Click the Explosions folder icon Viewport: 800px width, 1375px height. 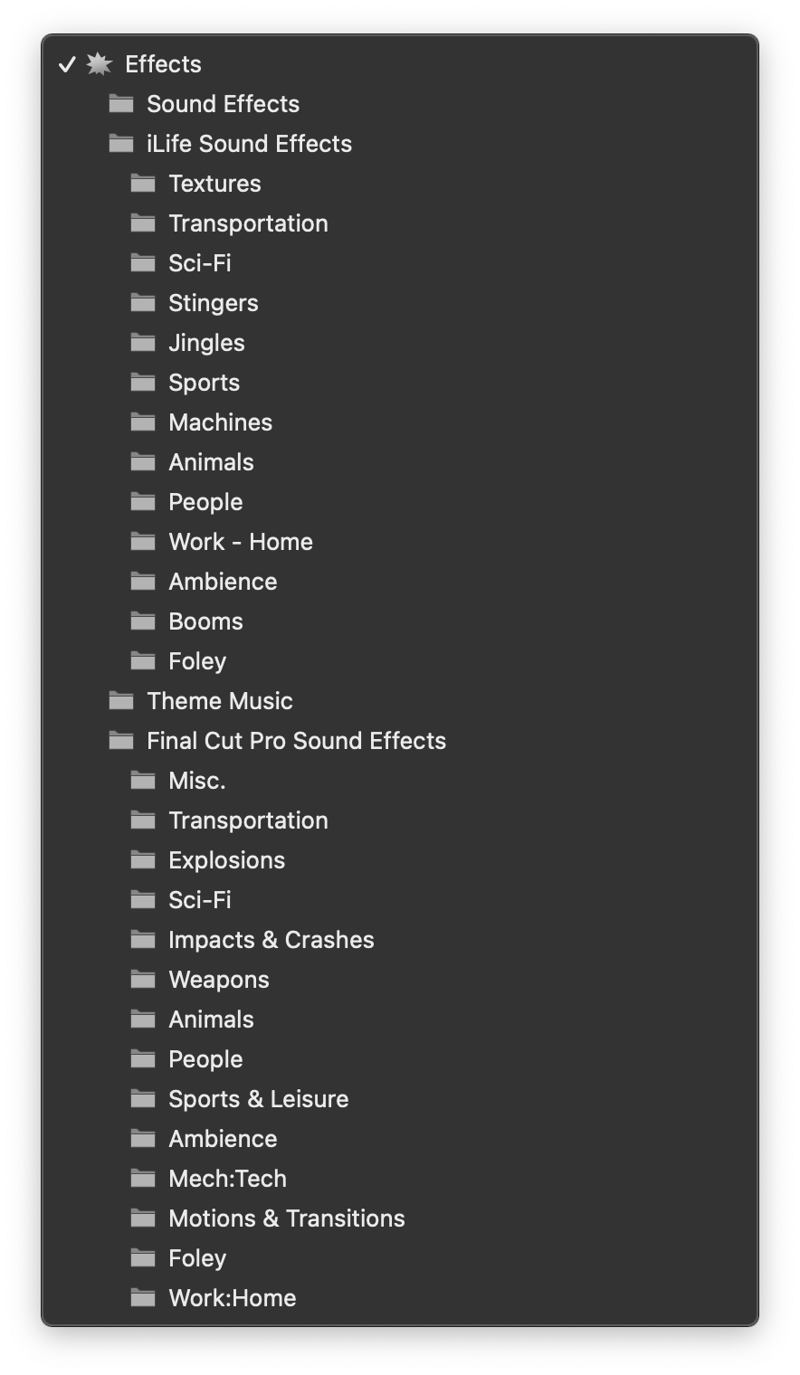143,860
